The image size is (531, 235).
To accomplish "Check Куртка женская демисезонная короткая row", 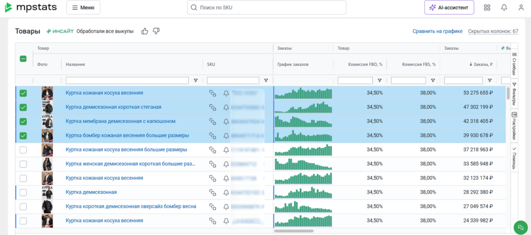I will (x=23, y=164).
